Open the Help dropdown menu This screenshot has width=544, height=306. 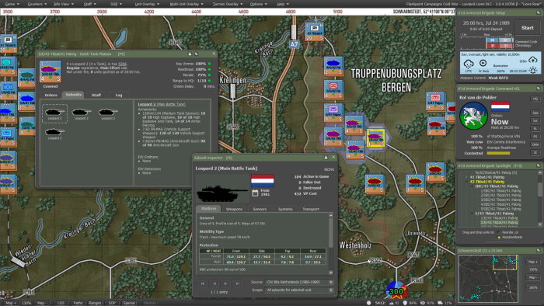pos(283,4)
